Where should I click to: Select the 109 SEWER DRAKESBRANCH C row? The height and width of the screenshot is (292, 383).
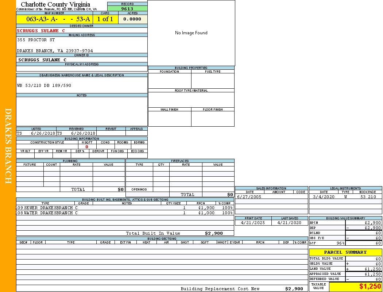pyautogui.click(x=47, y=208)
